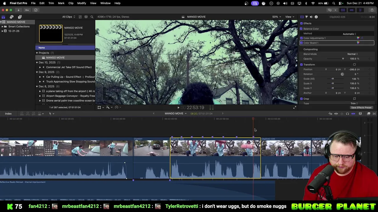Open the Transitions browser bowtie icon
378x212 pixels.
[374, 114]
